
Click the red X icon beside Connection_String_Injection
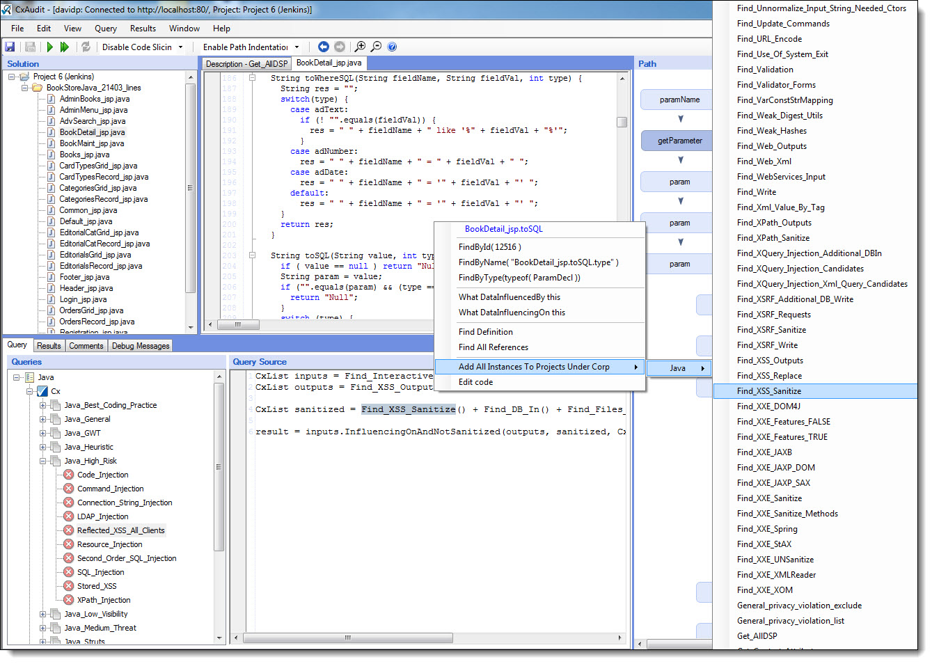68,503
